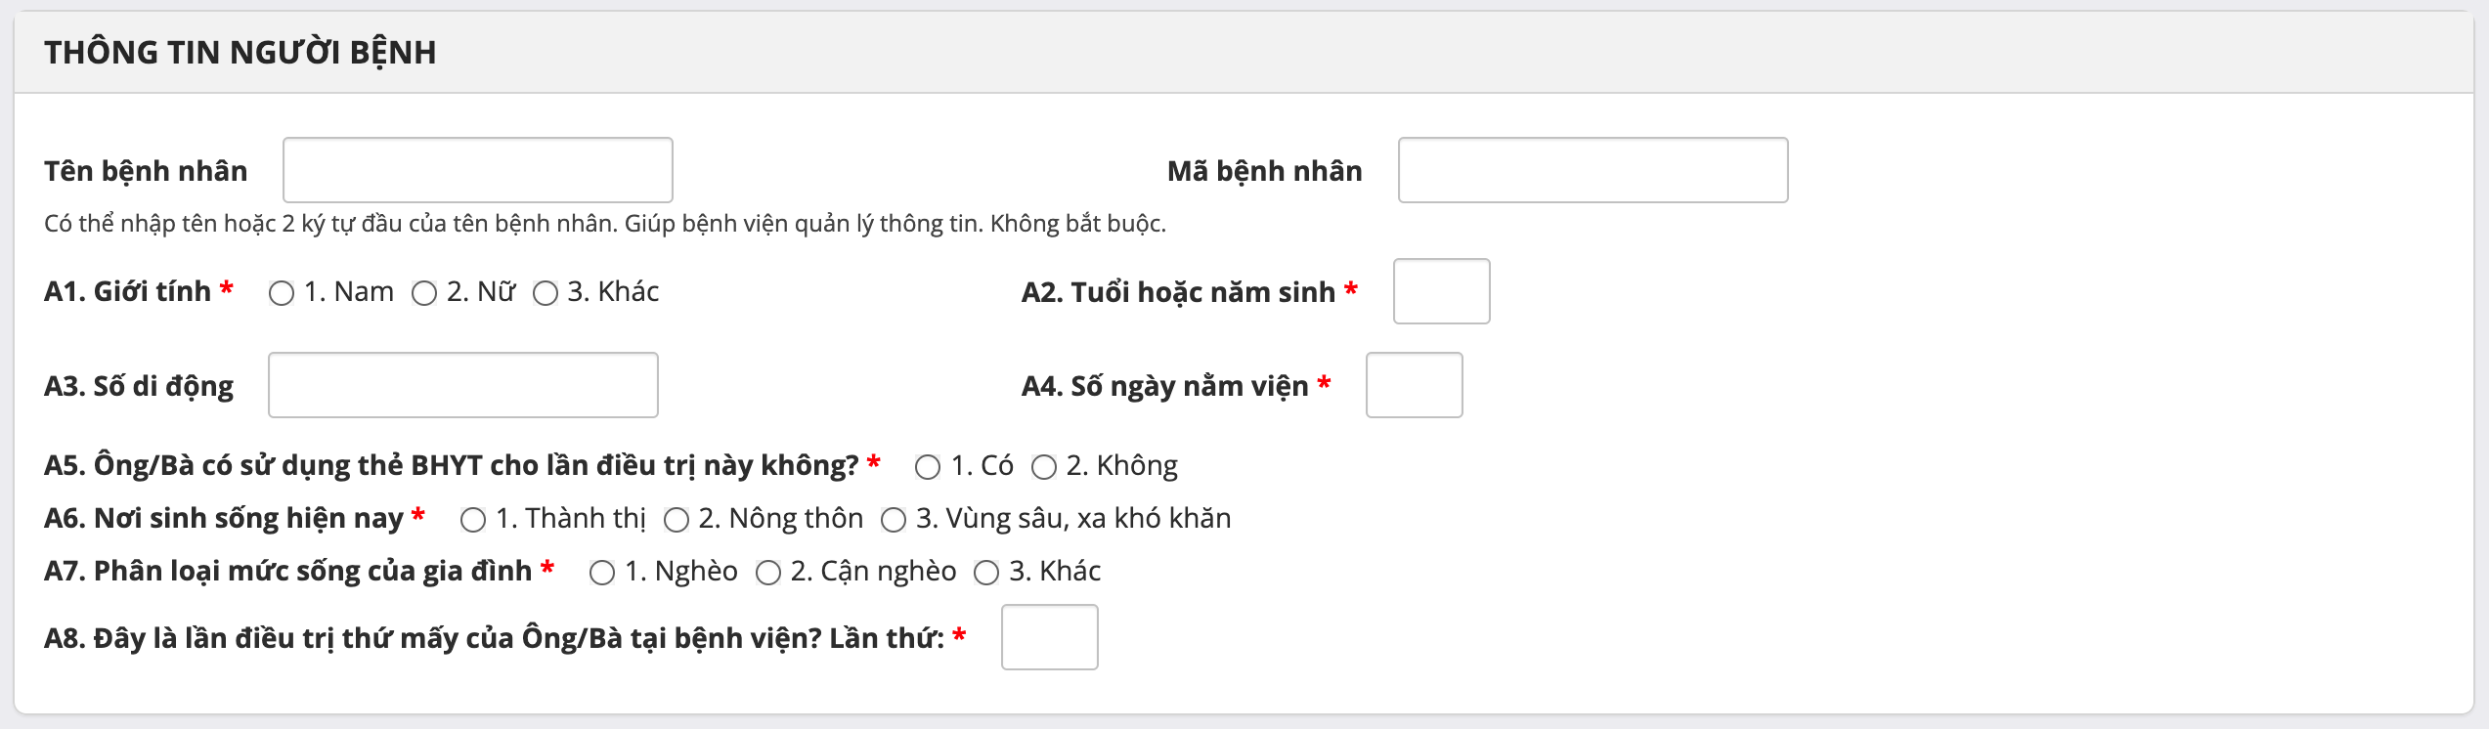This screenshot has width=2489, height=729.
Task: Select gender option 1. Nam
Action: tap(282, 293)
